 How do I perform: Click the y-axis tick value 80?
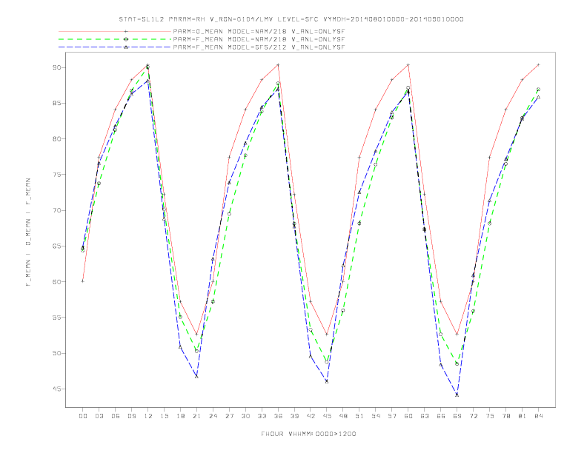coord(57,139)
